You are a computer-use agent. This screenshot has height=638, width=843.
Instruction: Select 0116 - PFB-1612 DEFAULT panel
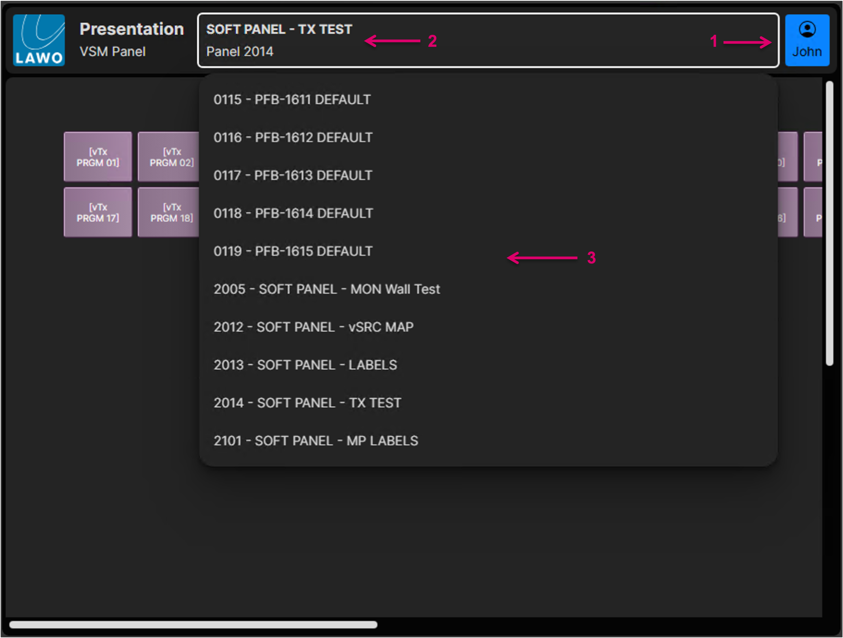pos(293,137)
